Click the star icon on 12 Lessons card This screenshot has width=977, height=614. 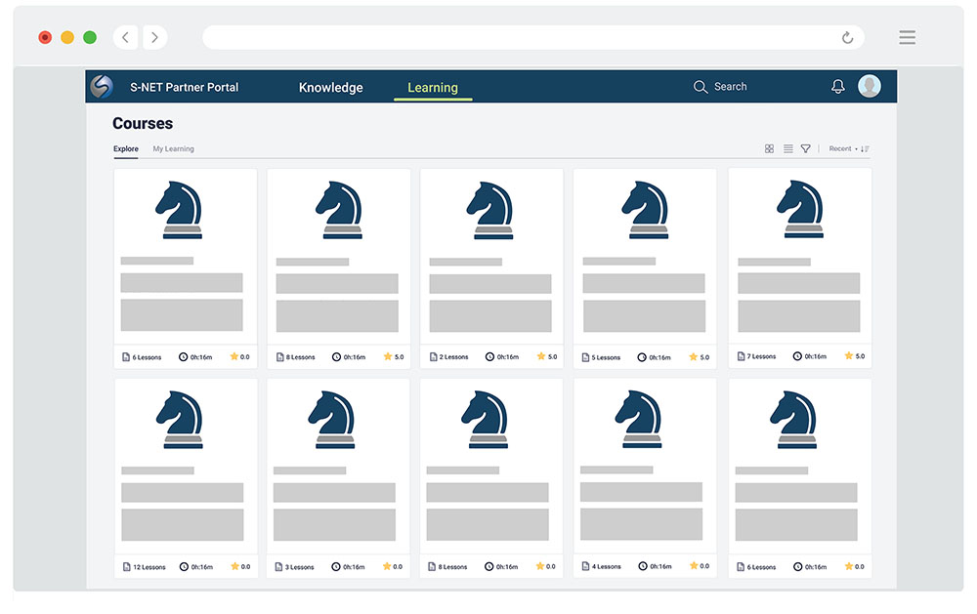(x=234, y=566)
